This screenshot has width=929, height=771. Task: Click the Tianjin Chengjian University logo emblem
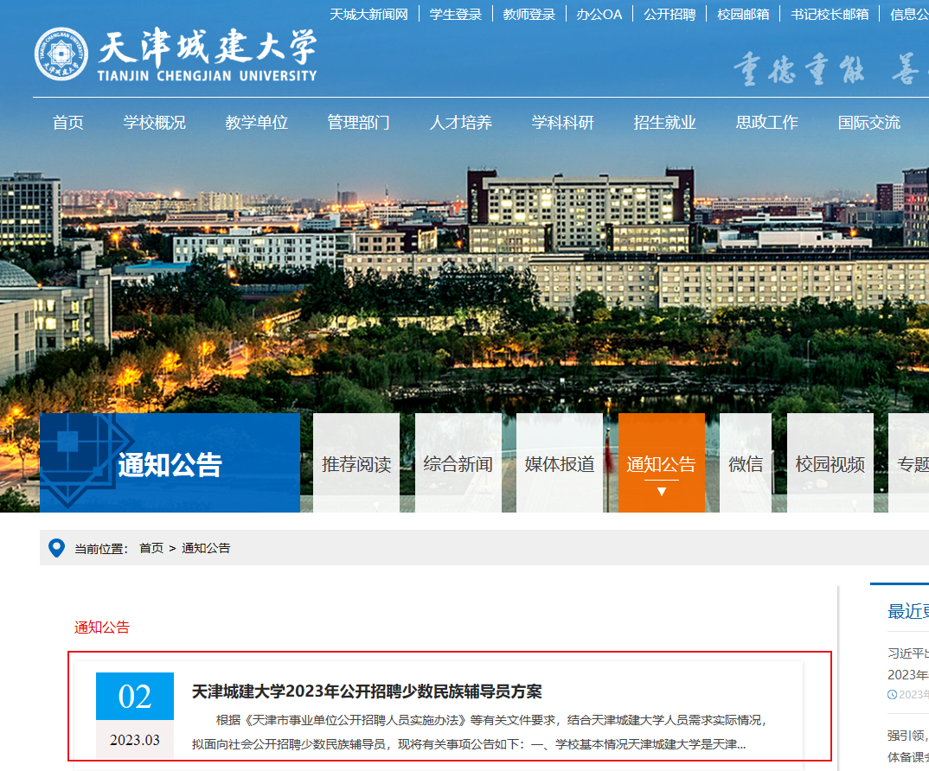point(61,54)
